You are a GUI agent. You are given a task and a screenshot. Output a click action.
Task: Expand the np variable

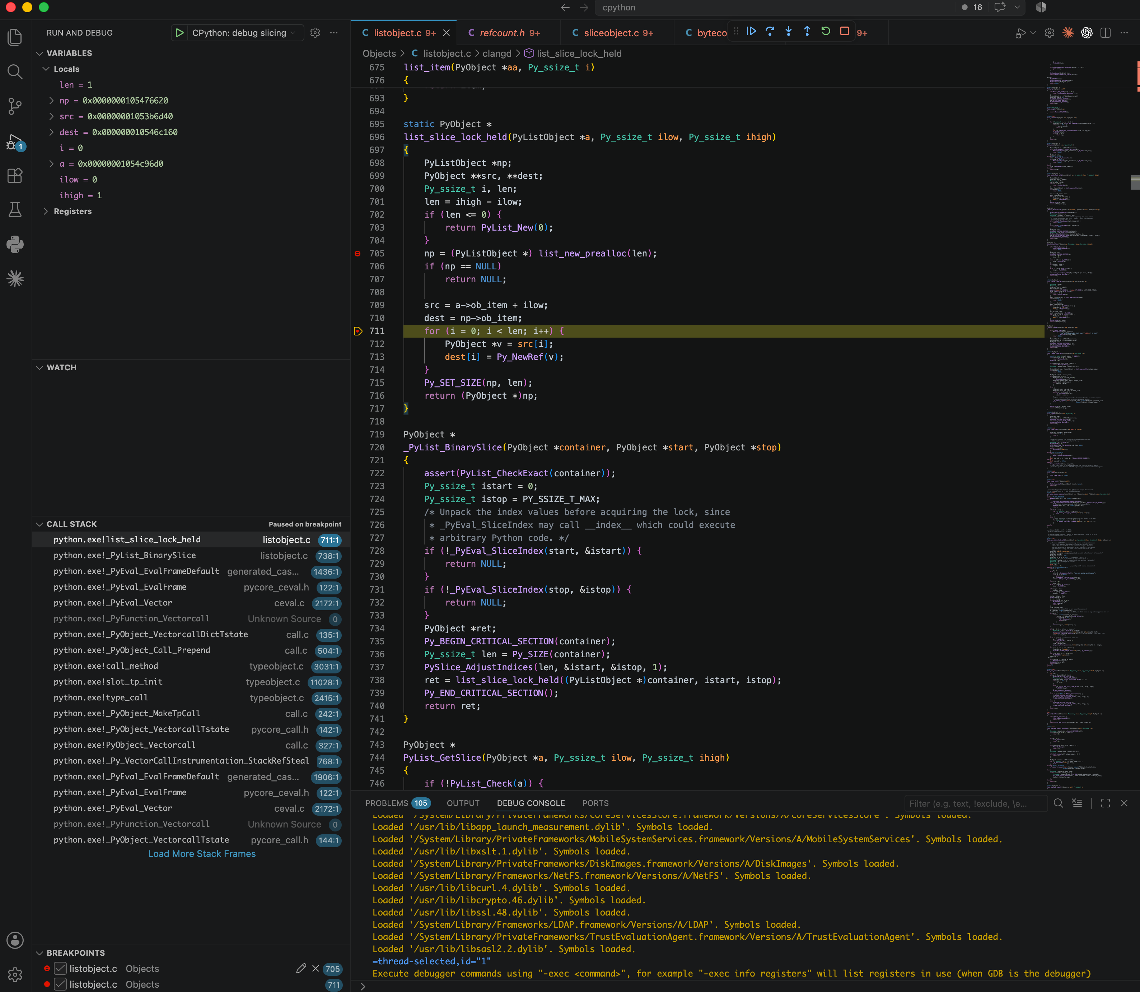coord(51,101)
